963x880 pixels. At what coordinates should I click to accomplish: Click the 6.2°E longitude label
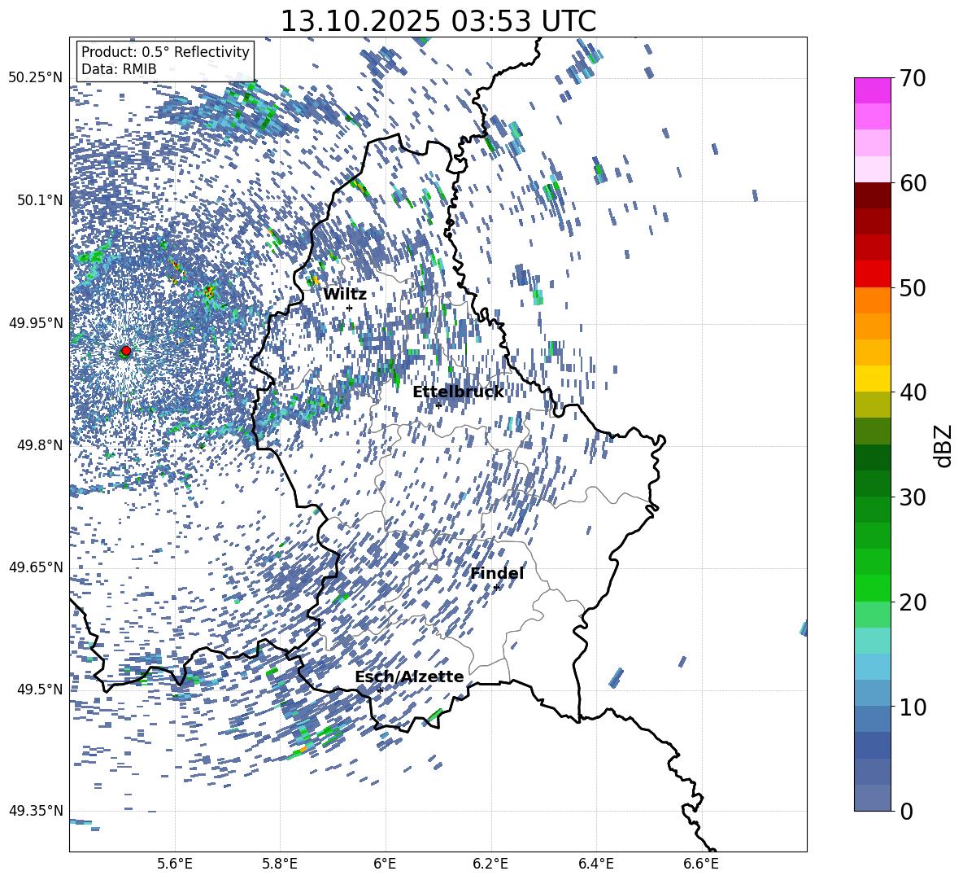490,864
